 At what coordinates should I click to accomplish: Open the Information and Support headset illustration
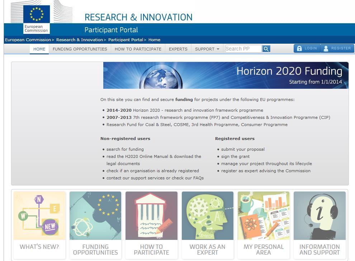coord(319,216)
